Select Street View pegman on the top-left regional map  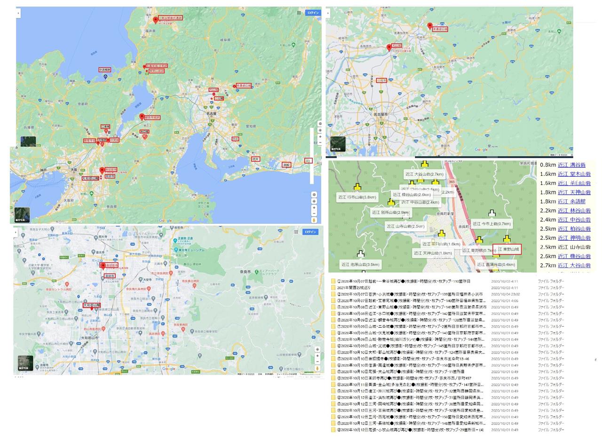click(314, 220)
